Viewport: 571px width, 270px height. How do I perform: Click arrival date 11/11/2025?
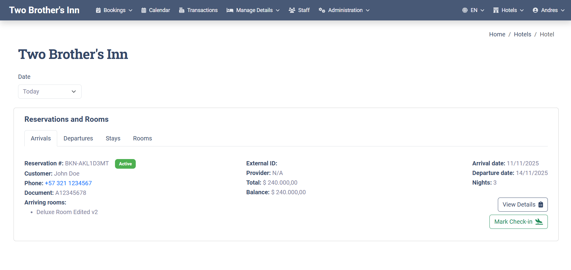523,163
